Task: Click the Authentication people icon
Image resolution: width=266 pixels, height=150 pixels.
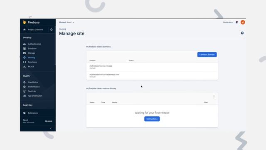Action: [25, 44]
